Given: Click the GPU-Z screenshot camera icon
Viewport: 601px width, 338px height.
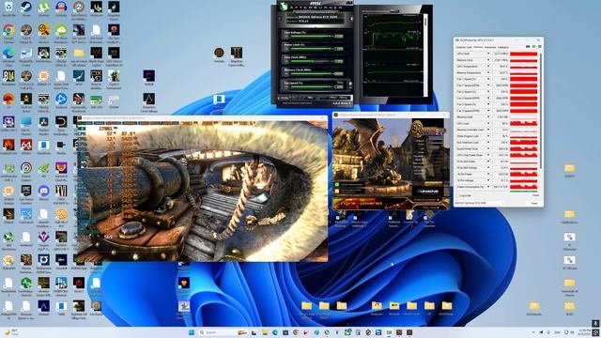Looking at the screenshot, I should (x=528, y=47).
